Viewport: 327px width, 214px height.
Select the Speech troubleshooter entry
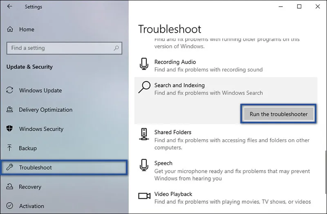click(x=163, y=163)
